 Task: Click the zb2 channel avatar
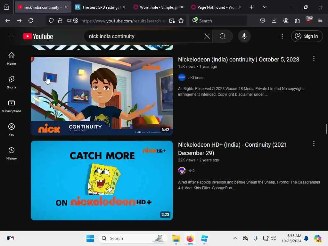pyautogui.click(x=182, y=171)
